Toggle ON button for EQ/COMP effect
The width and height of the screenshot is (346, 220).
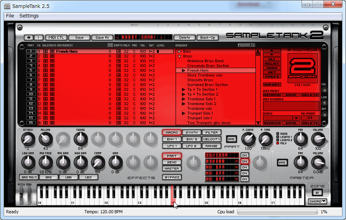(244, 155)
